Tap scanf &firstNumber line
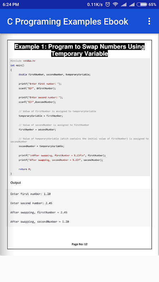The width and height of the screenshot is (159, 282). [37, 88]
